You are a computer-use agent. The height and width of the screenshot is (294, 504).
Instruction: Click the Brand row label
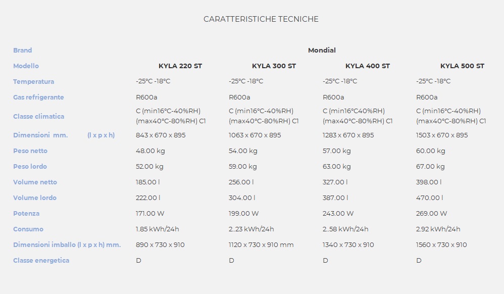pos(23,50)
